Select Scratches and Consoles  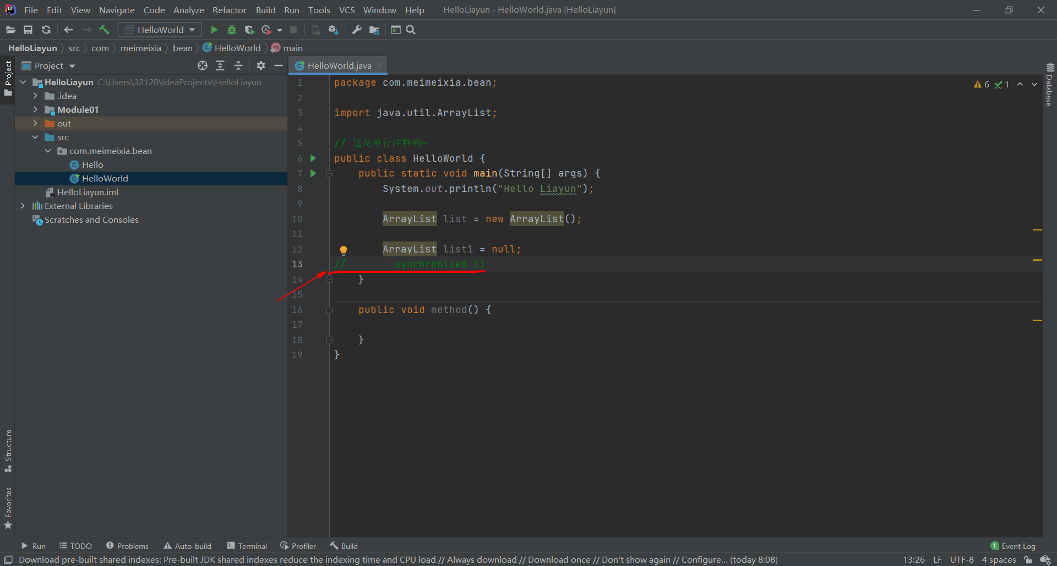click(91, 219)
